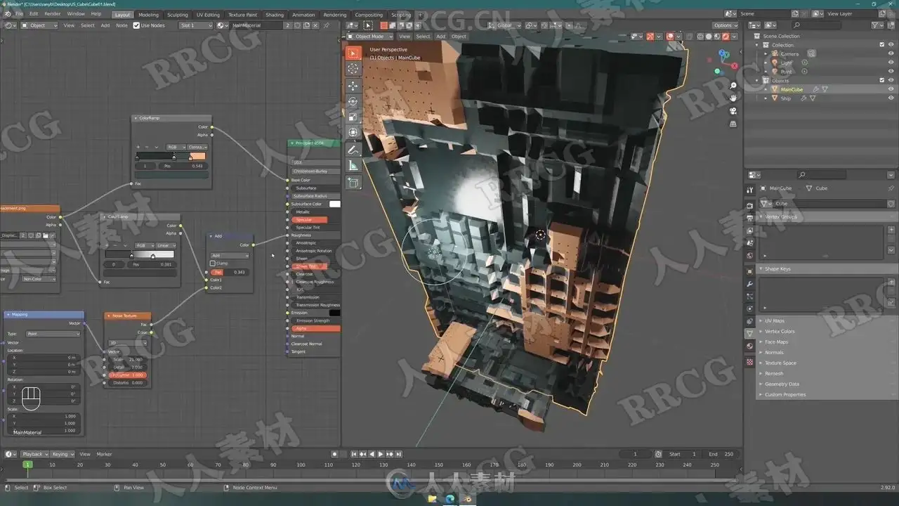Switch to the Shading workspace tab
Viewport: 899px width, 506px height.
point(275,14)
